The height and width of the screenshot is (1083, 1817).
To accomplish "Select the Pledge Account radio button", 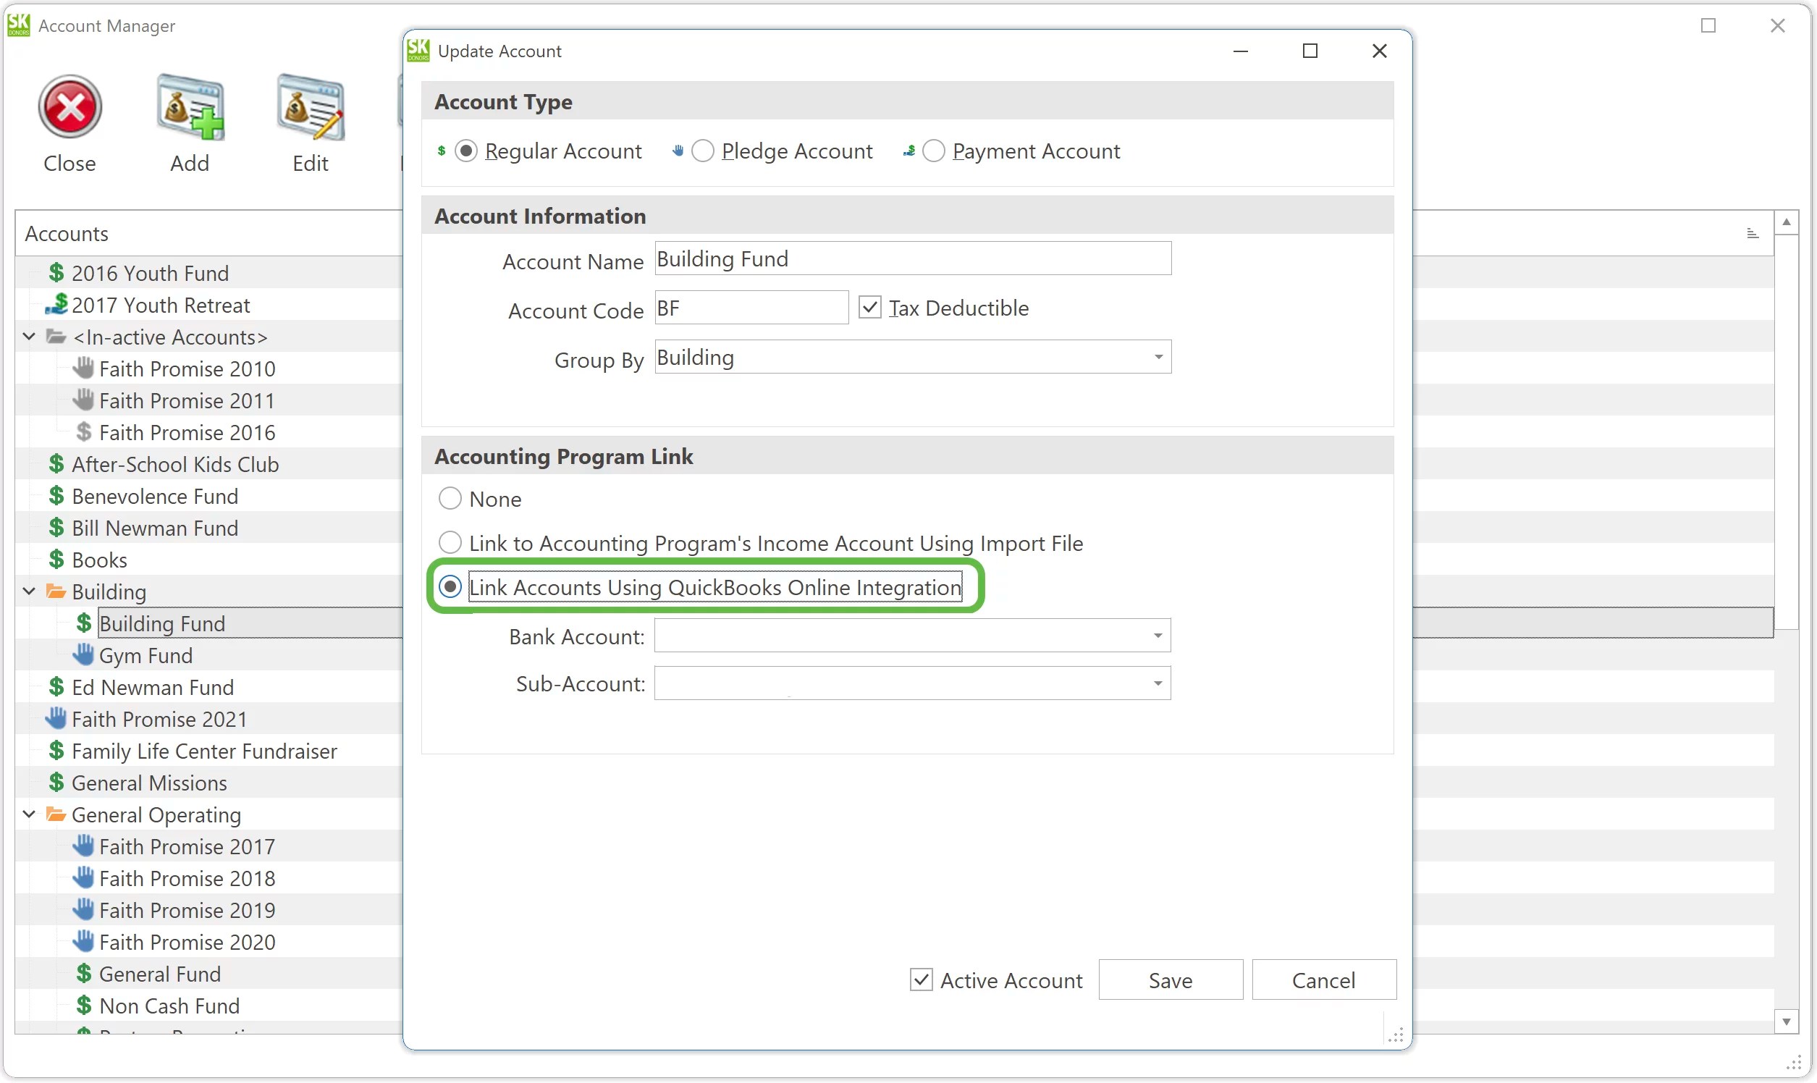I will [x=703, y=151].
